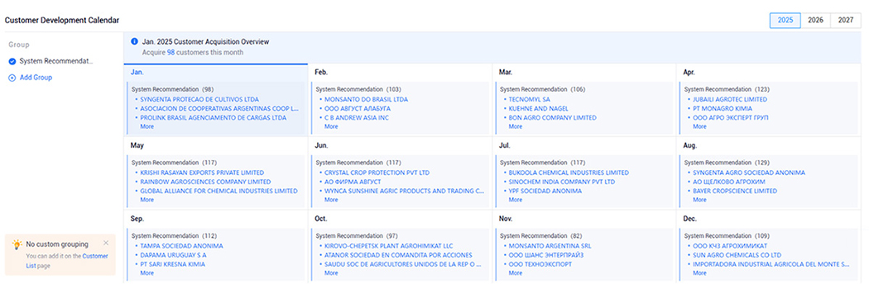Select the Apr. month header

(689, 73)
